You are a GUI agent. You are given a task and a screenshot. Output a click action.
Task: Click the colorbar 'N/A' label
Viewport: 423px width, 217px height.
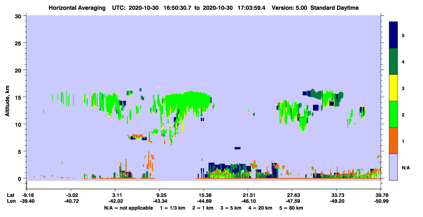[x=406, y=168]
